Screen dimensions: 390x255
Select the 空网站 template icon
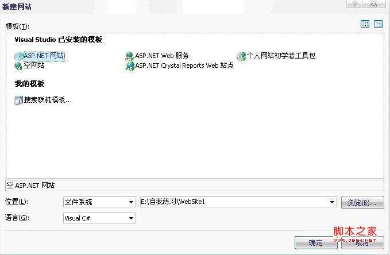click(18, 66)
